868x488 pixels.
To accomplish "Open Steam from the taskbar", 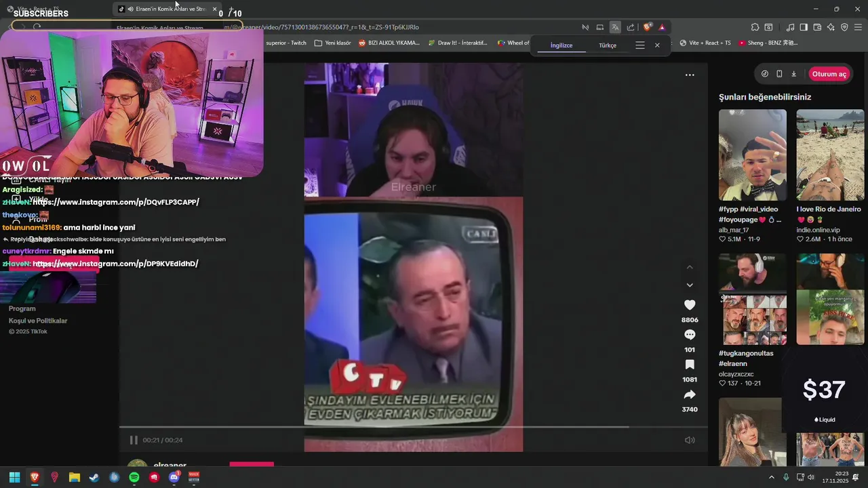I will point(94,477).
